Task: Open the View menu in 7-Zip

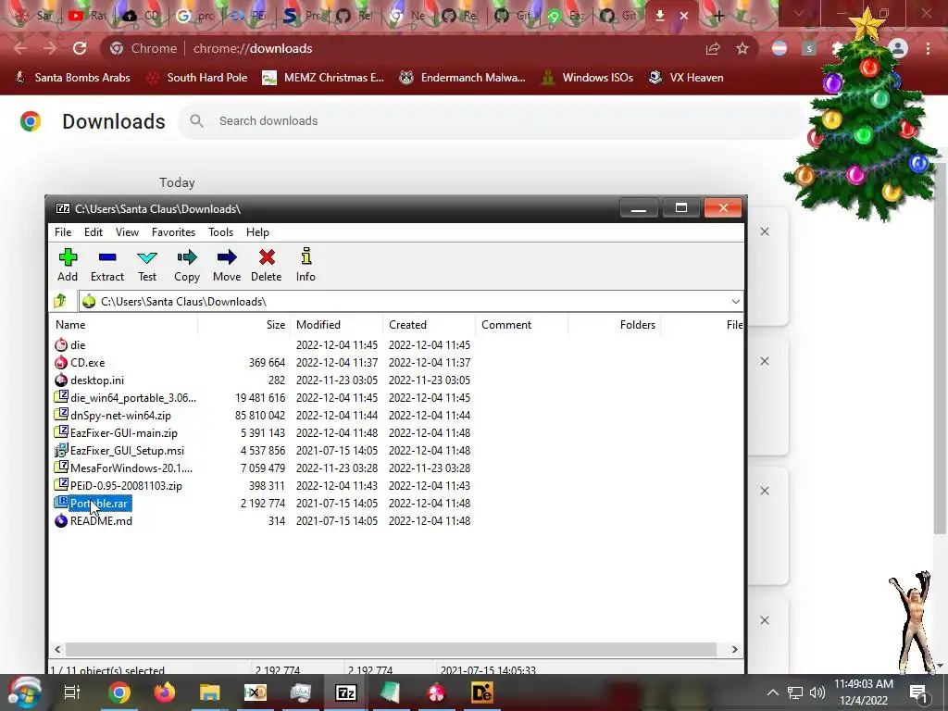Action: point(127,232)
